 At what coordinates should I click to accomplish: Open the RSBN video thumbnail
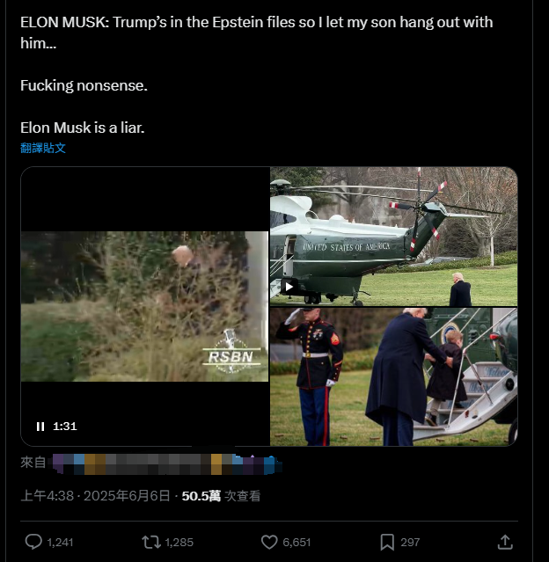tap(144, 306)
